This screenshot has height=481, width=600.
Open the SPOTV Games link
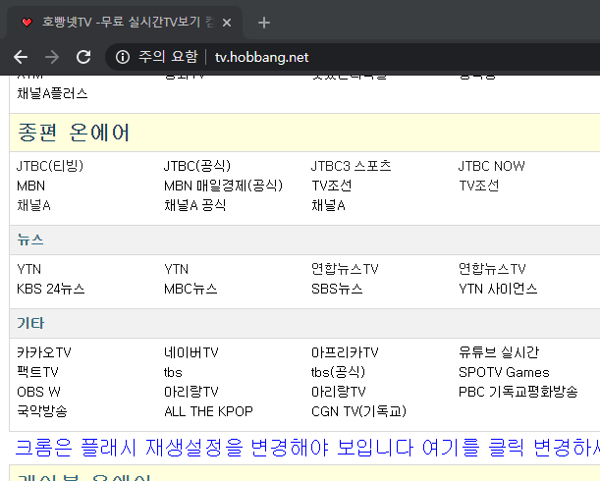click(504, 372)
